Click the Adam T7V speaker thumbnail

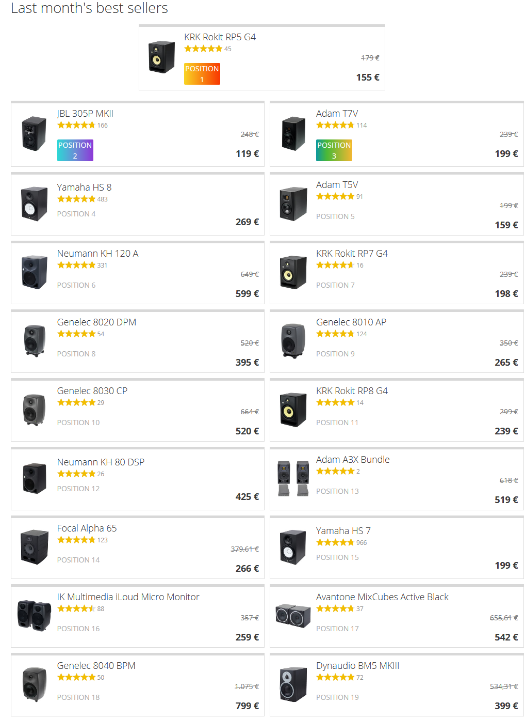coord(293,133)
